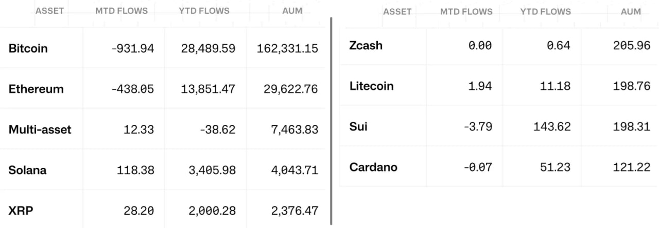Click the AUM column header above Zcash

(631, 11)
